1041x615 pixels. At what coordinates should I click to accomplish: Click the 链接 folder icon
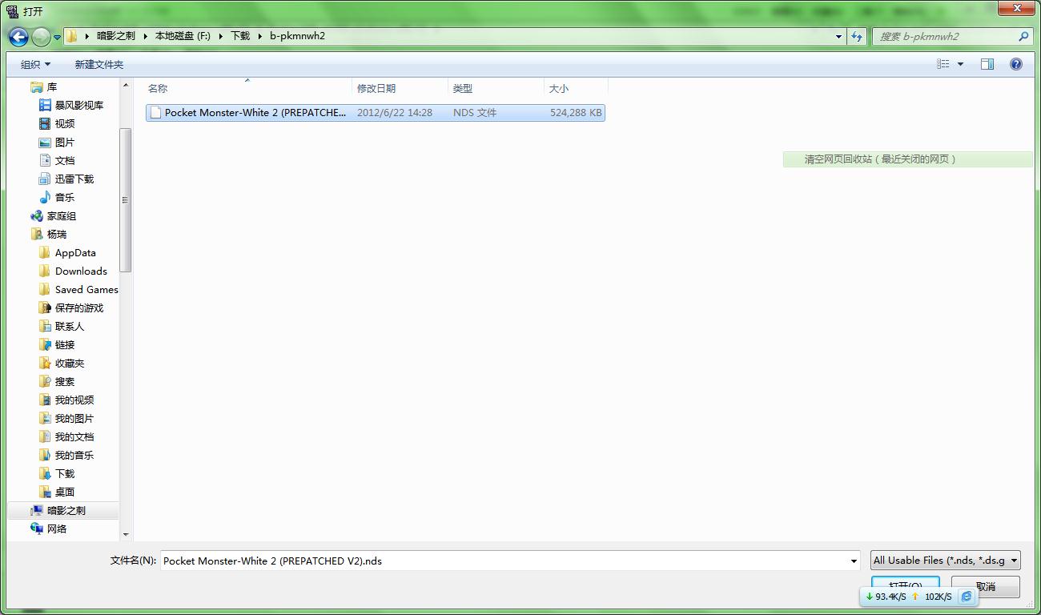[45, 344]
